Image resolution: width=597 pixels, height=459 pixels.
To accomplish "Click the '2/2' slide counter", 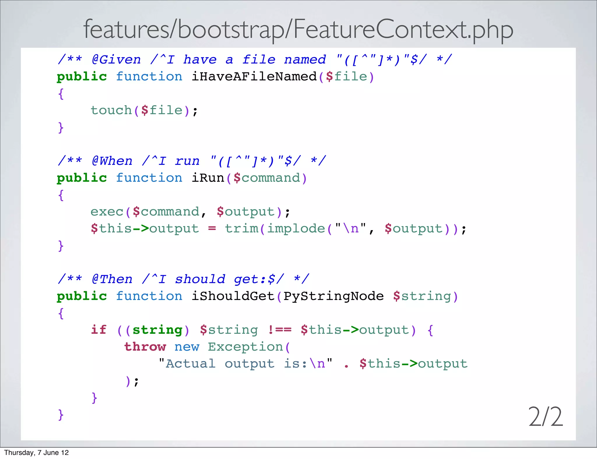I will pyautogui.click(x=546, y=417).
